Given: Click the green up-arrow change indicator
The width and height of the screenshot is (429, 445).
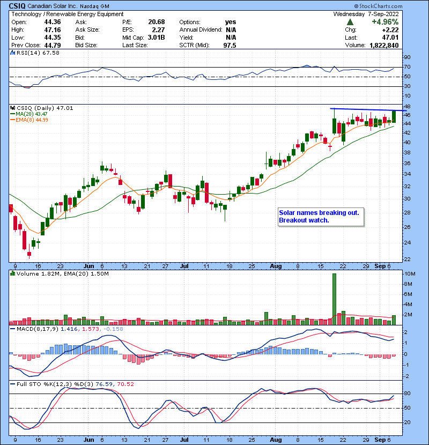Looking at the screenshot, I should click(350, 22).
